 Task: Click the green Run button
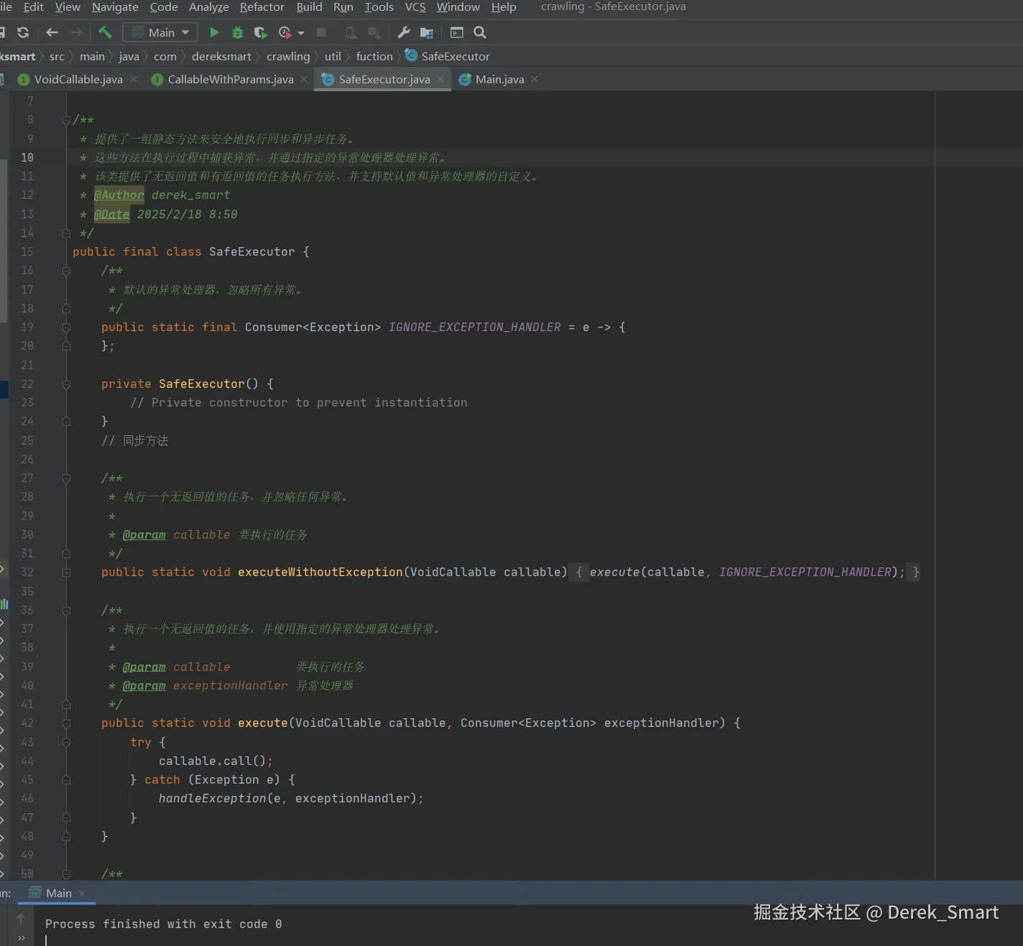214,32
